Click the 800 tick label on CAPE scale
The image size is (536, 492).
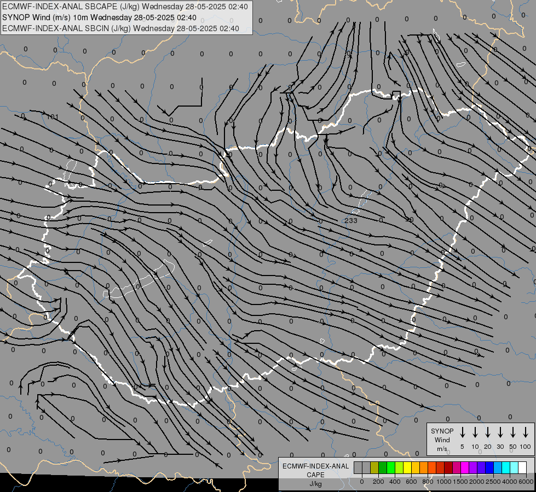coord(428,482)
